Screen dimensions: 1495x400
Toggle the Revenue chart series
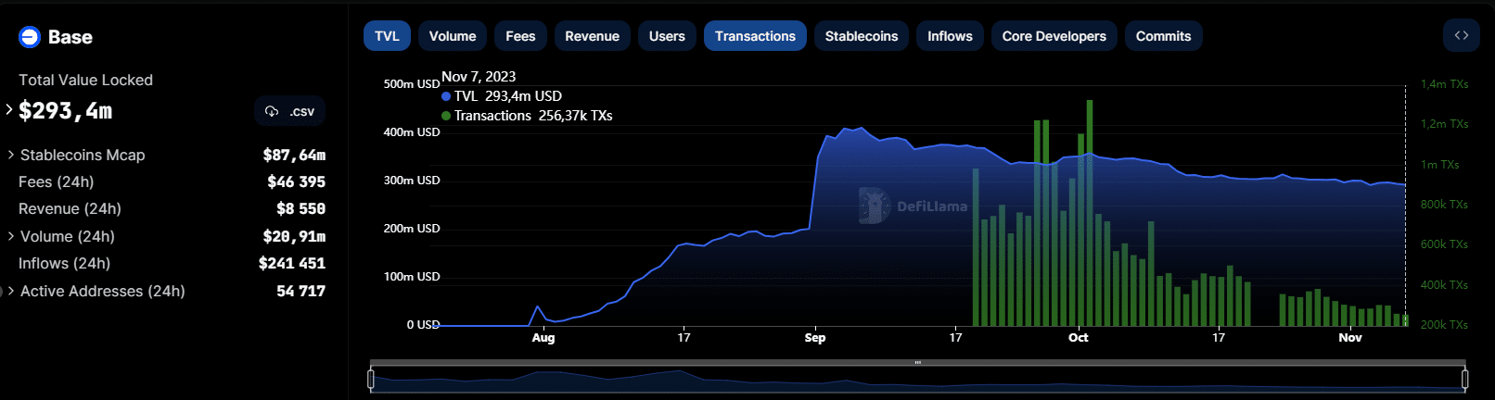592,36
